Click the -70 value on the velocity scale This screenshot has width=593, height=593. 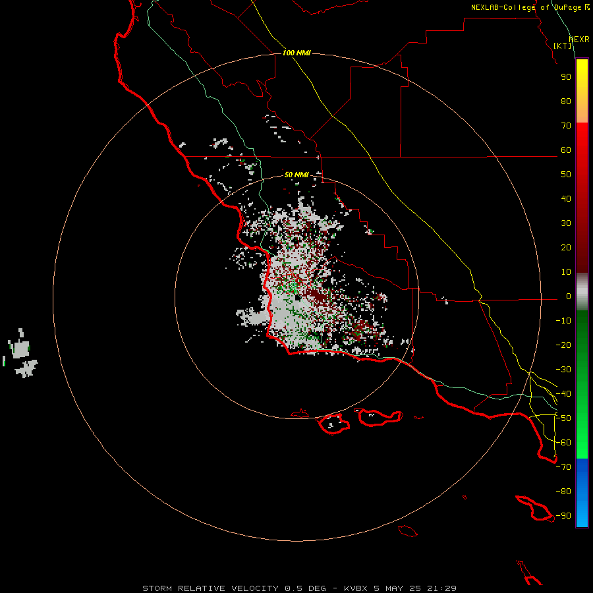point(563,467)
